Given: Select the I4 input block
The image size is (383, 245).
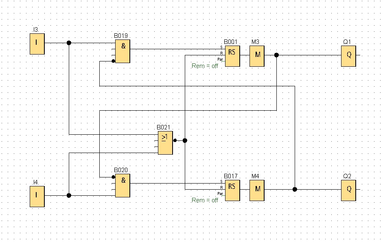Looking at the screenshot, I should 37,197.
